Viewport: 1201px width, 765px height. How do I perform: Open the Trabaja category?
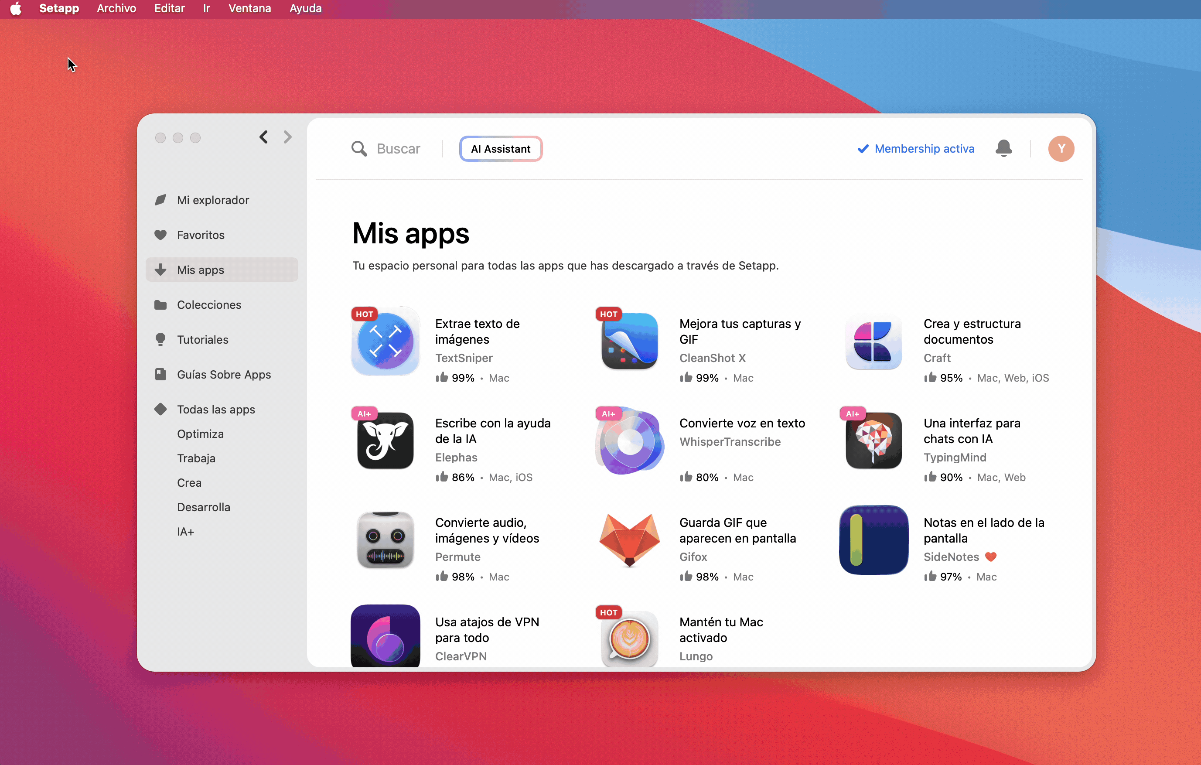click(x=196, y=458)
